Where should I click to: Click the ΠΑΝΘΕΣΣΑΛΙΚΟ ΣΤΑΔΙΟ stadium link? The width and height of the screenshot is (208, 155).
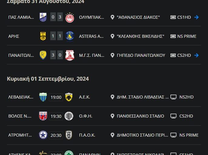(x=140, y=116)
